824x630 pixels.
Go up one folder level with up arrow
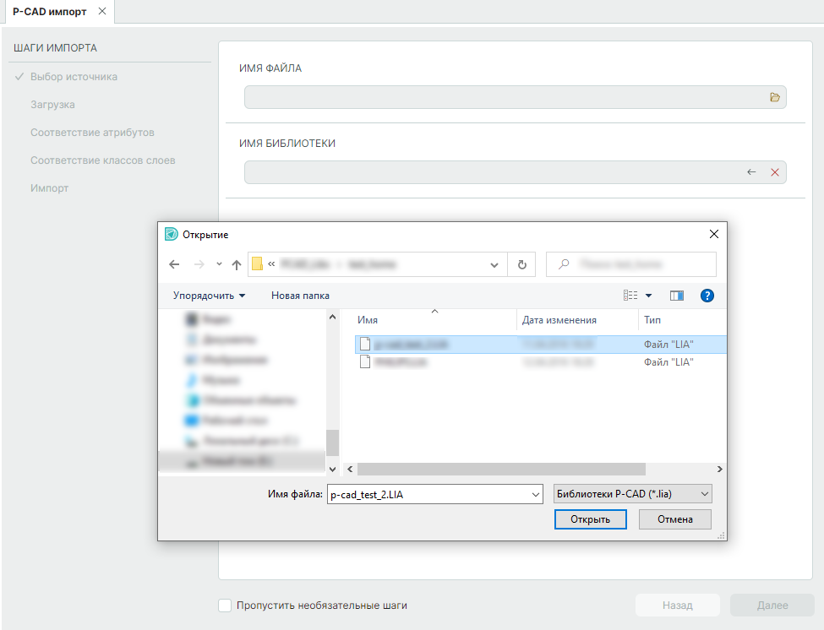tap(237, 264)
